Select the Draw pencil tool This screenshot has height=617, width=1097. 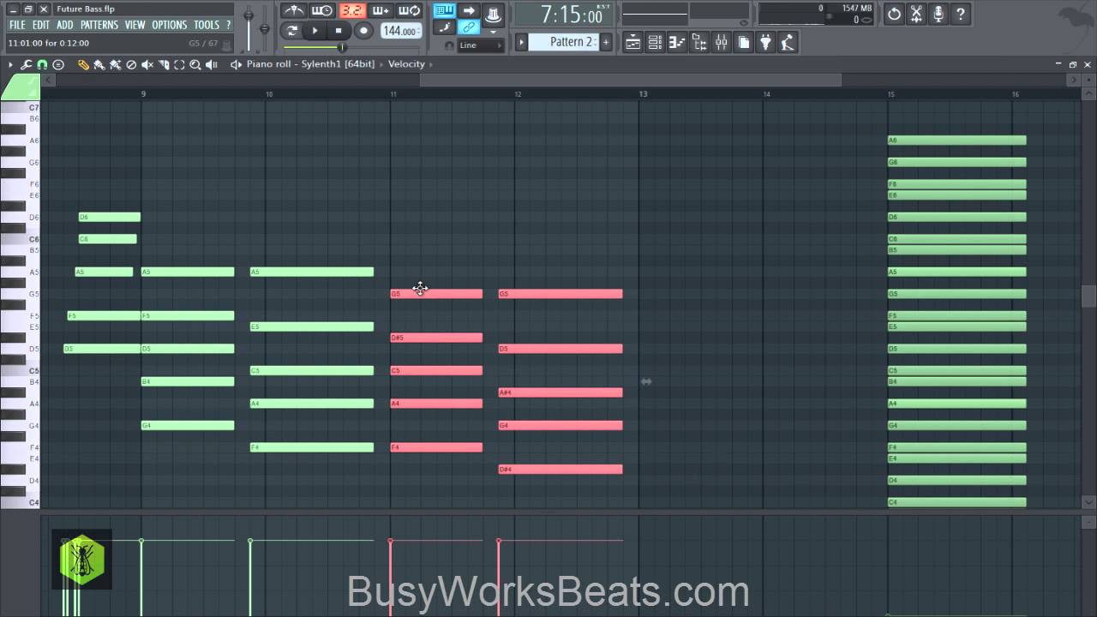point(83,64)
